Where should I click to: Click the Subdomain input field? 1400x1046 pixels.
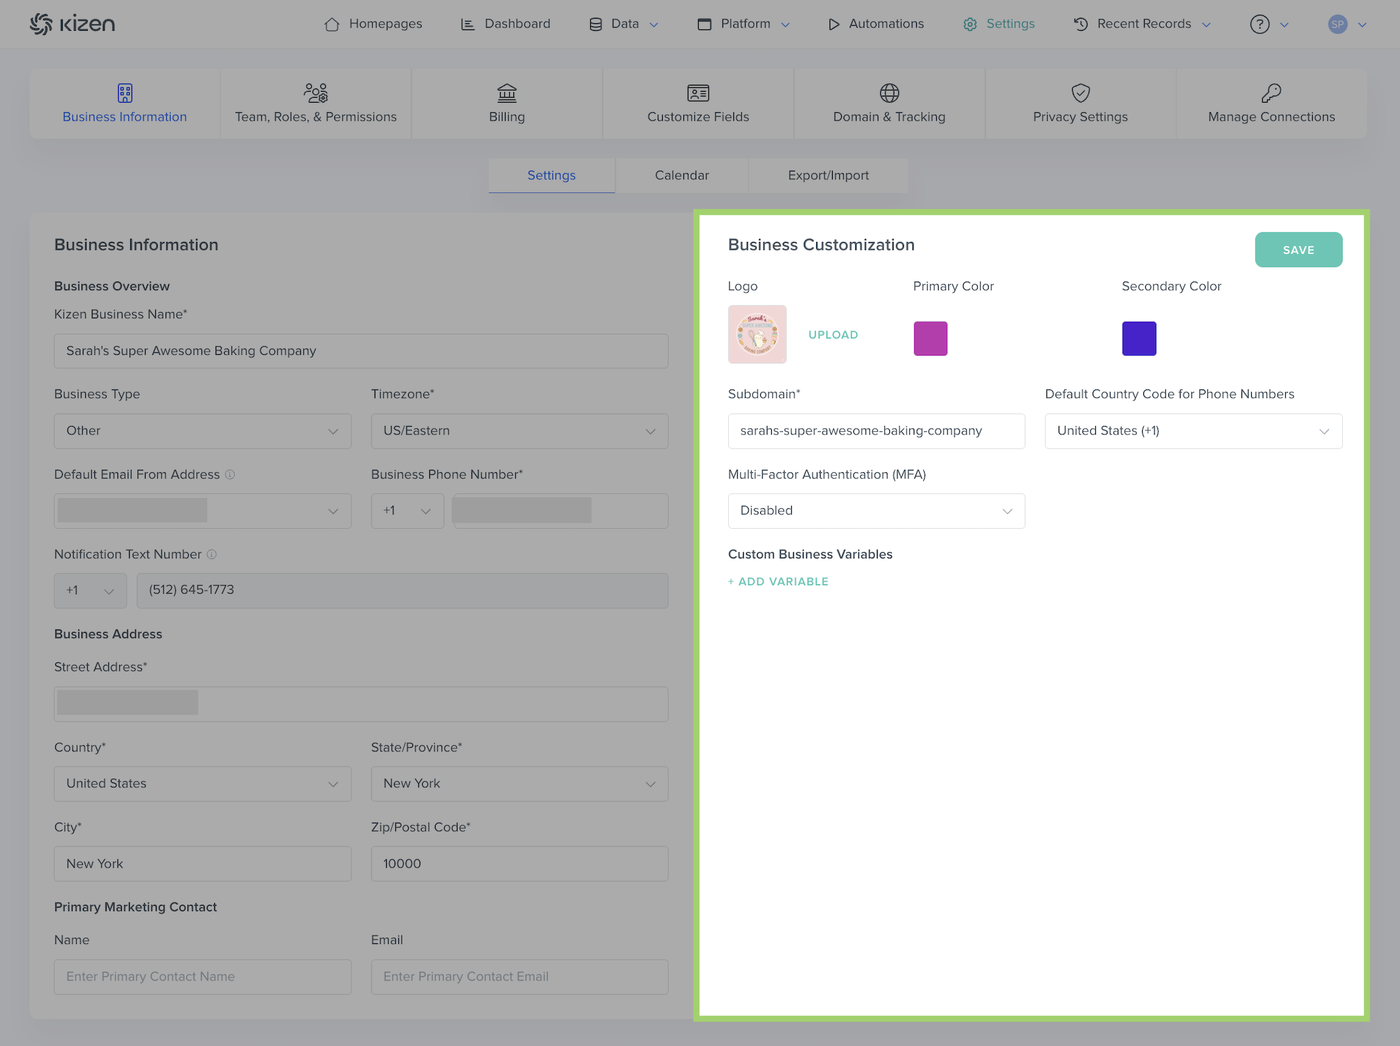[x=876, y=431]
